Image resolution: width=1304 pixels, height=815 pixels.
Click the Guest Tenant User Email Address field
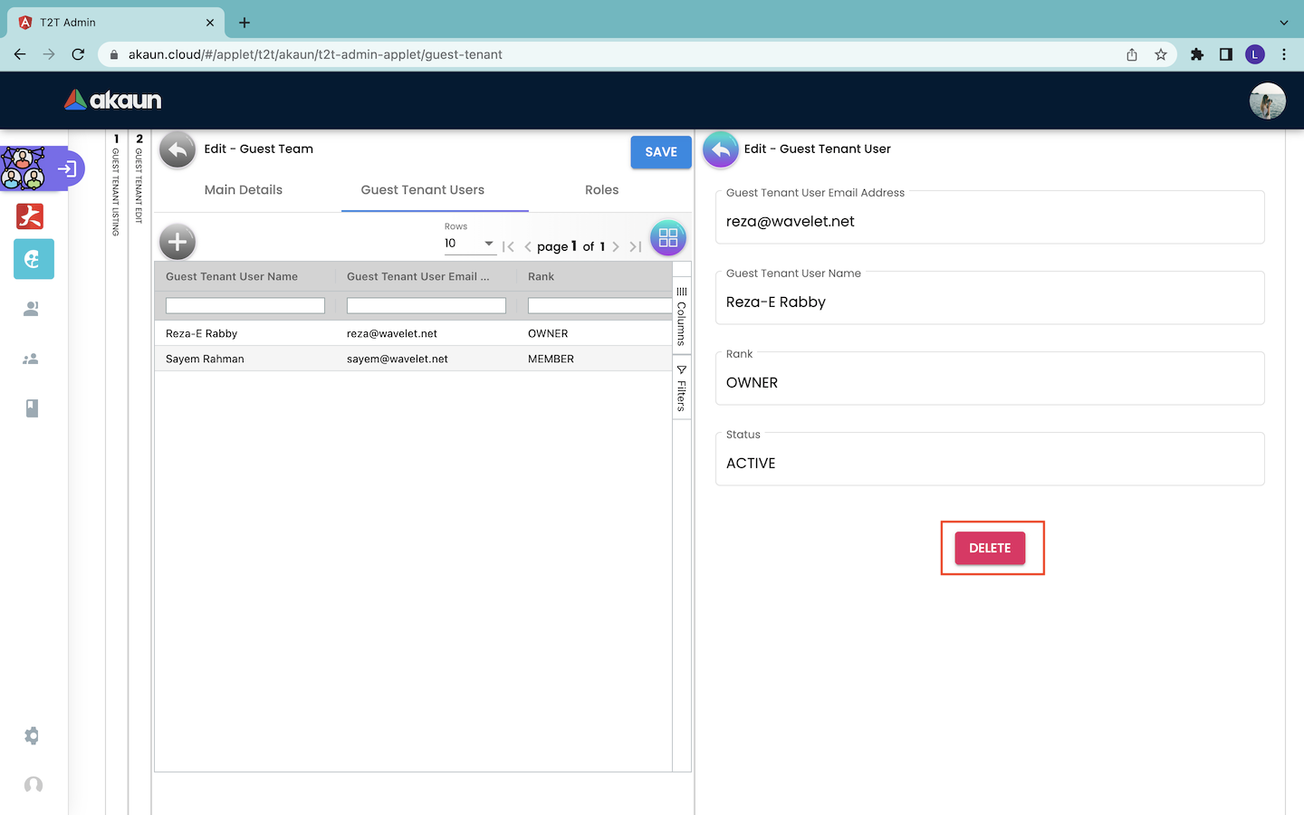989,222
